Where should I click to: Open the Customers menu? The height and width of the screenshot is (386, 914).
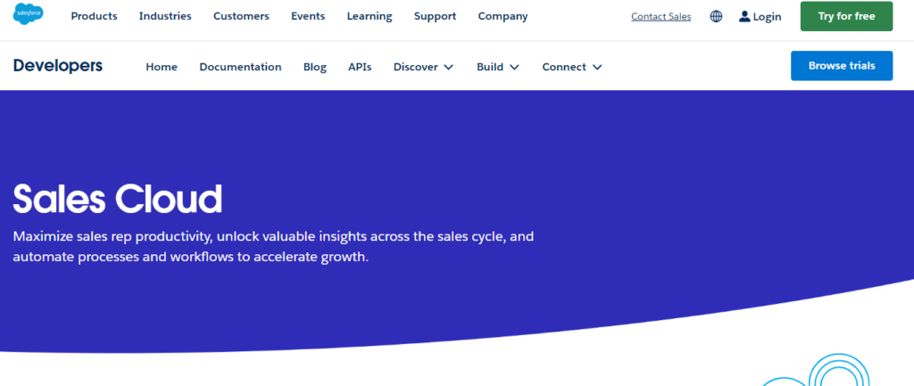[x=241, y=16]
